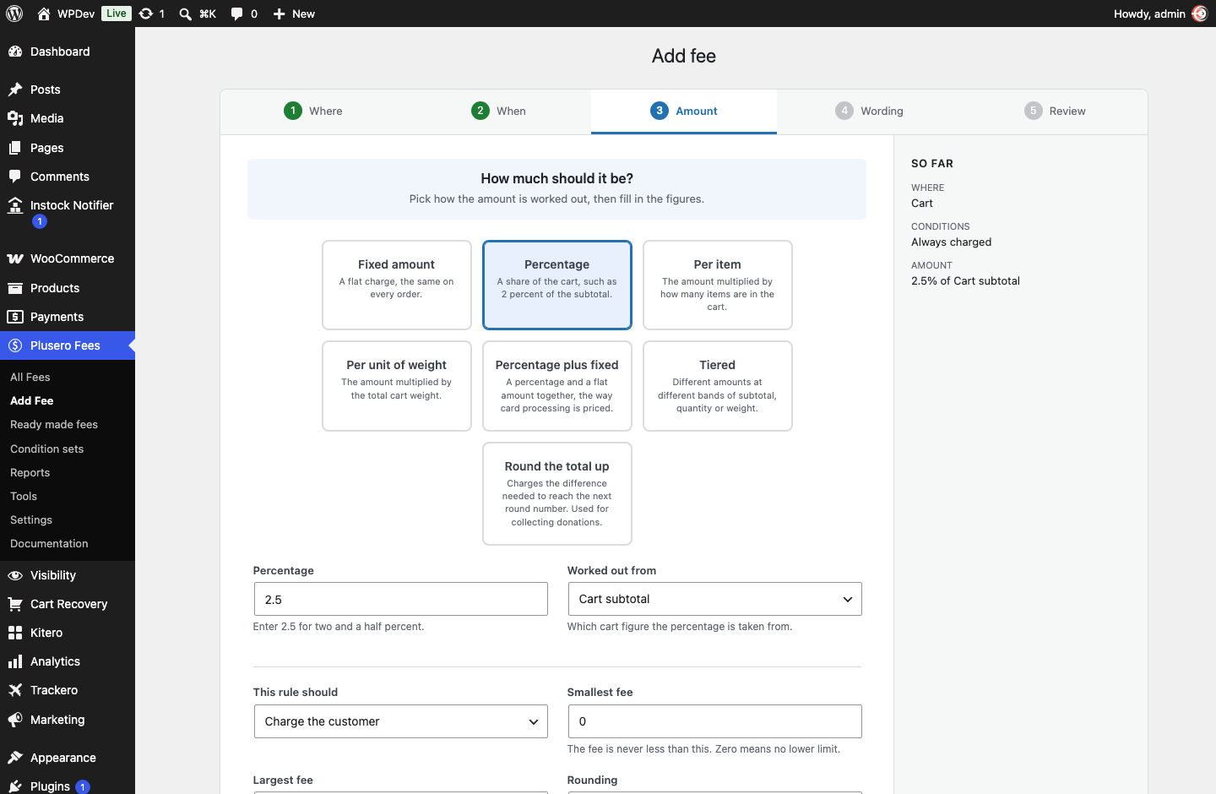
Task: Click the Amount step tab
Action: [x=684, y=111]
